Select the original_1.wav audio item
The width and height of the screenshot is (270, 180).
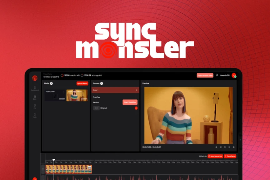(x=55, y=95)
